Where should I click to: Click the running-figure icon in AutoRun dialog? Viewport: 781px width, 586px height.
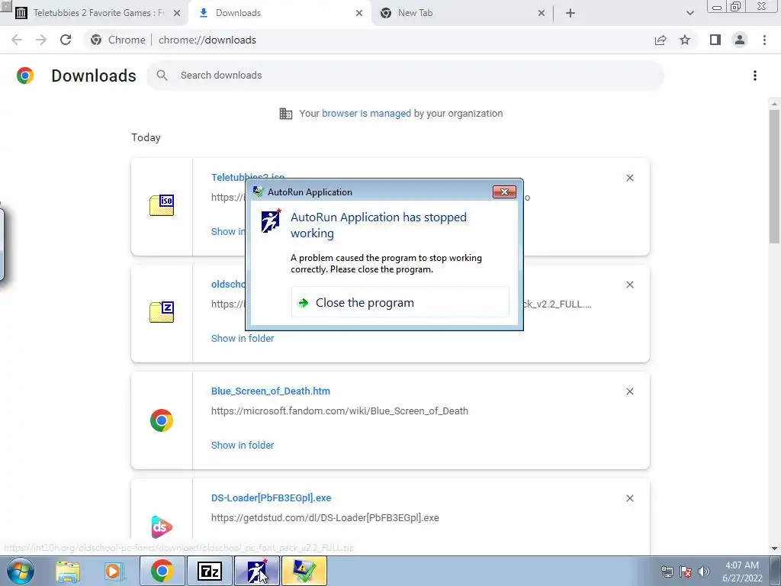tap(271, 221)
